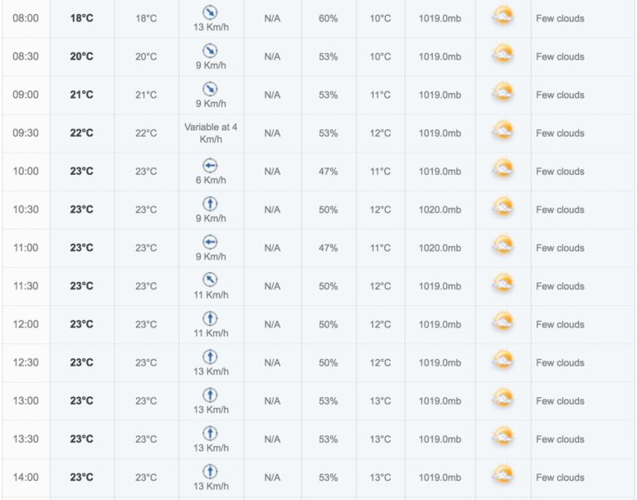Click the 47% humidity value at 10:00
This screenshot has width=637, height=500.
[328, 172]
